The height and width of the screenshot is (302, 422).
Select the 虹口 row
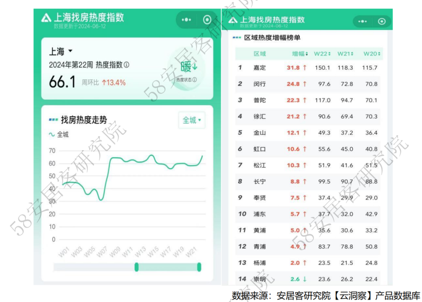tap(308, 149)
